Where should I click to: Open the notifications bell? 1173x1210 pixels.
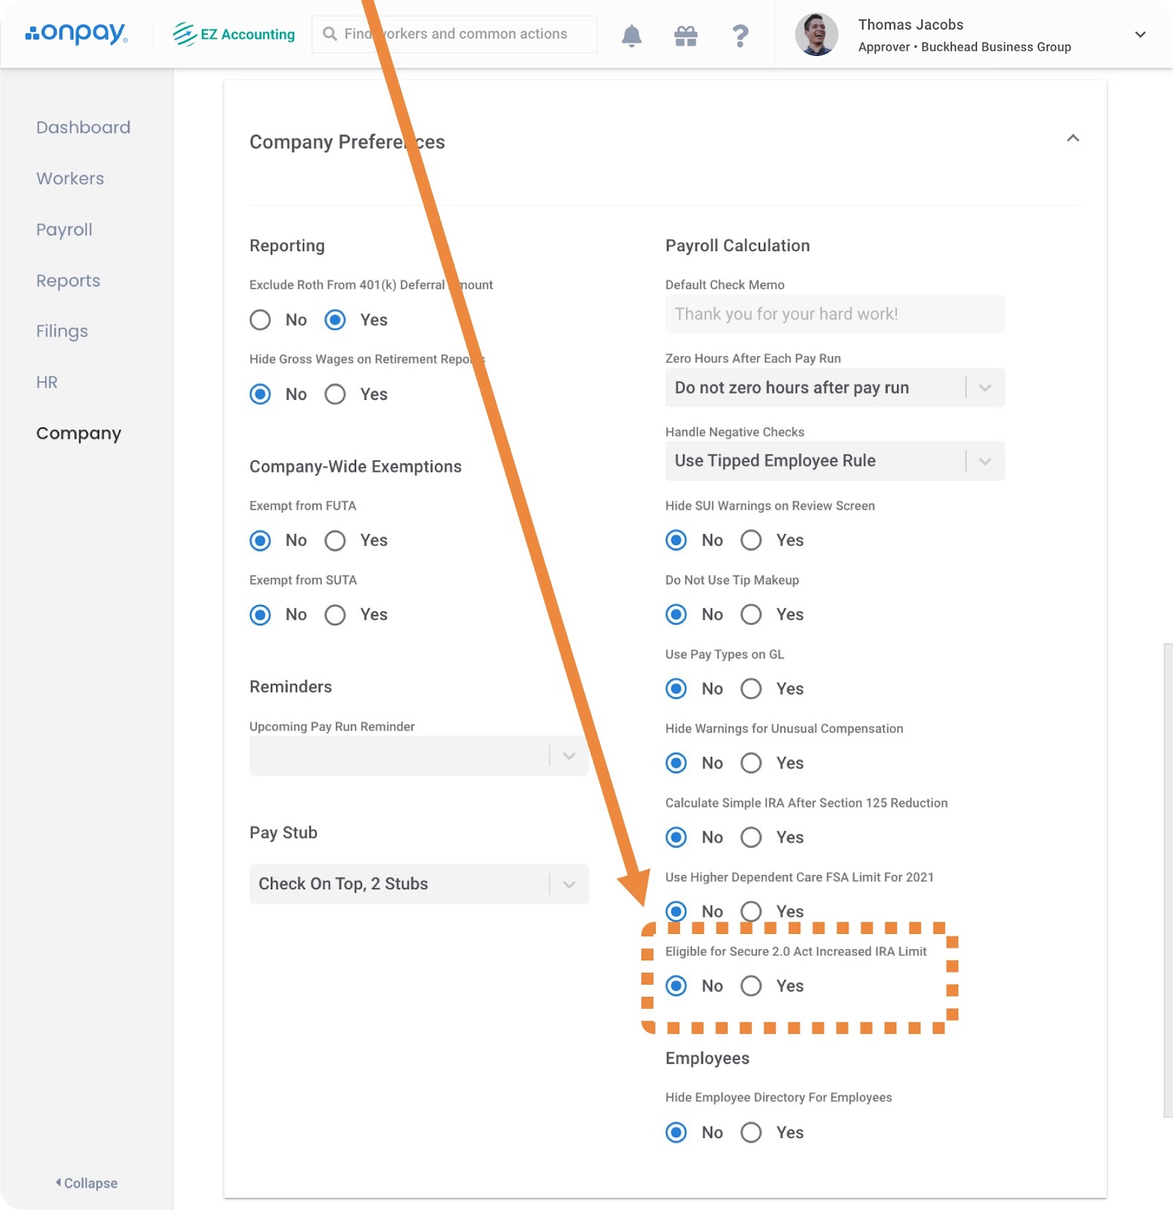631,36
